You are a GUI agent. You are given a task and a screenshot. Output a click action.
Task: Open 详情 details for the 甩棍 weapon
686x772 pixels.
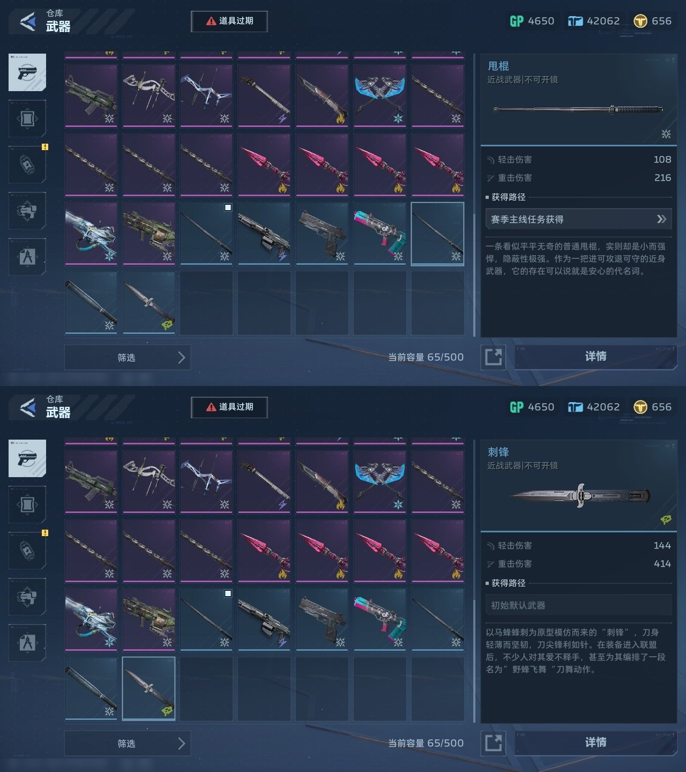point(595,357)
